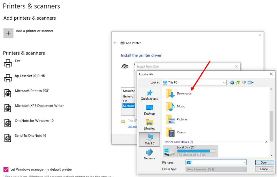277x177 pixels.
Task: Select Local Disk (C:) drive
Action: tap(190, 151)
